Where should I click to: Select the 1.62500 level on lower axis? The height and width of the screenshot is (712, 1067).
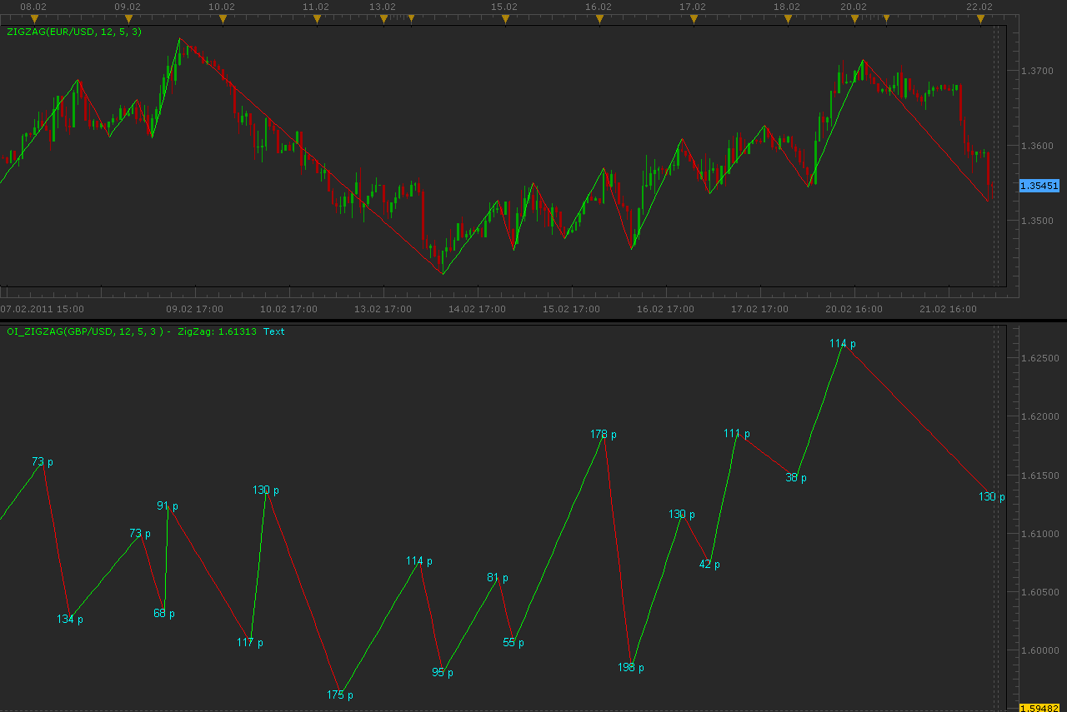tap(1041, 358)
